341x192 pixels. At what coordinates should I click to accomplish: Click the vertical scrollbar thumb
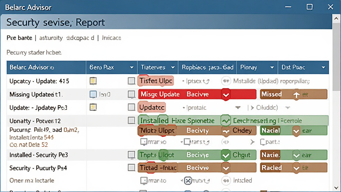[336, 57]
